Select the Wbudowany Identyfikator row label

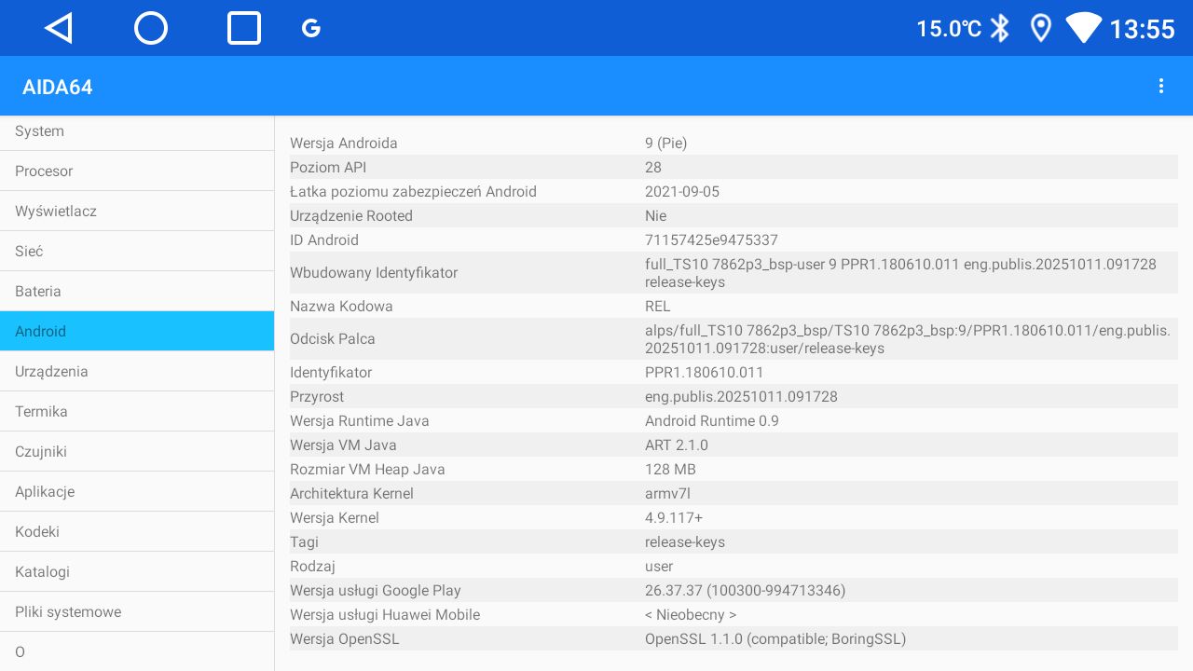click(x=374, y=273)
